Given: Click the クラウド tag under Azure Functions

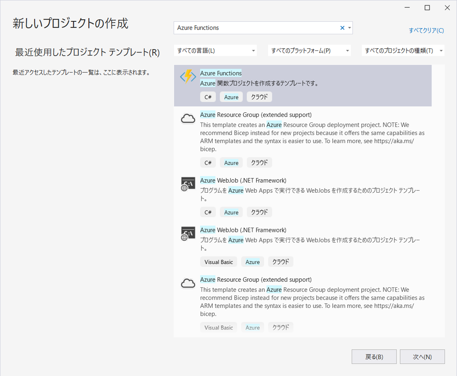Looking at the screenshot, I should tap(259, 97).
